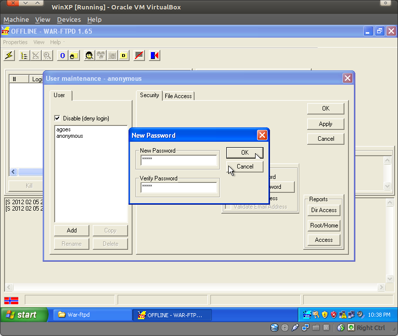The width and height of the screenshot is (398, 336).
Task: Click the blue and red arrow toolbar icon
Action: tap(154, 55)
